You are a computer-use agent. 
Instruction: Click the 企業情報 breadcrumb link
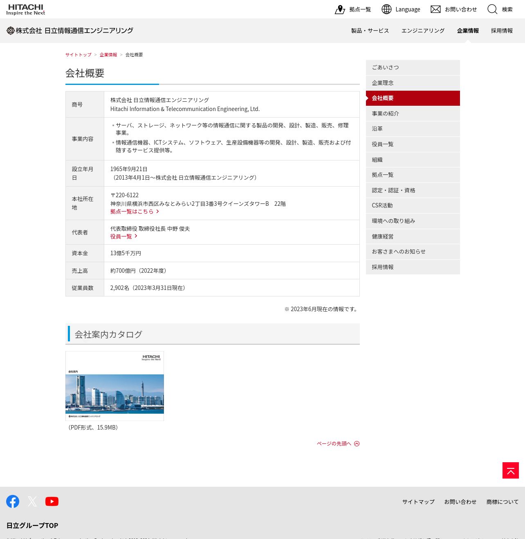coord(108,55)
